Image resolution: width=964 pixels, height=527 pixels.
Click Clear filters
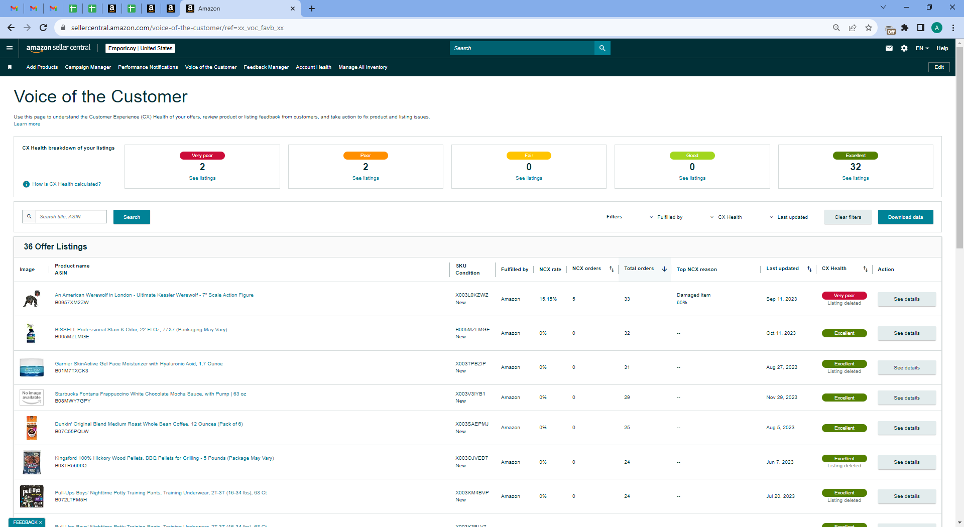[x=848, y=217]
